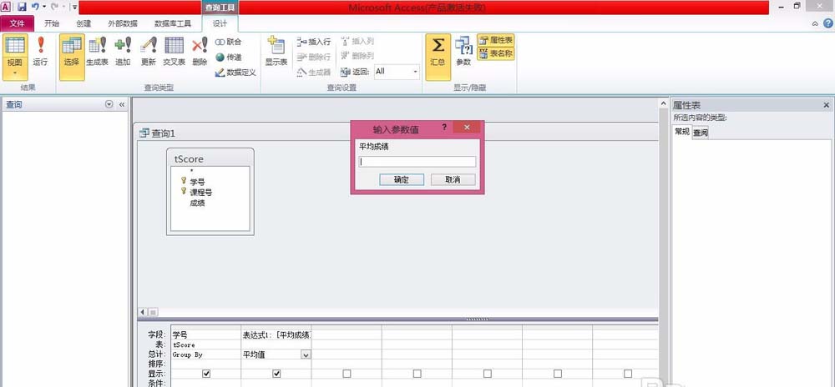Switch to the Create (创建) ribbon tab

pyautogui.click(x=83, y=23)
